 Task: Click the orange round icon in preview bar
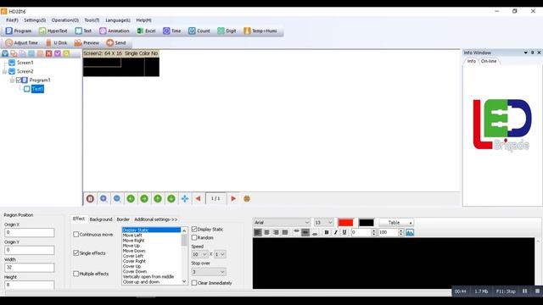tap(247, 198)
